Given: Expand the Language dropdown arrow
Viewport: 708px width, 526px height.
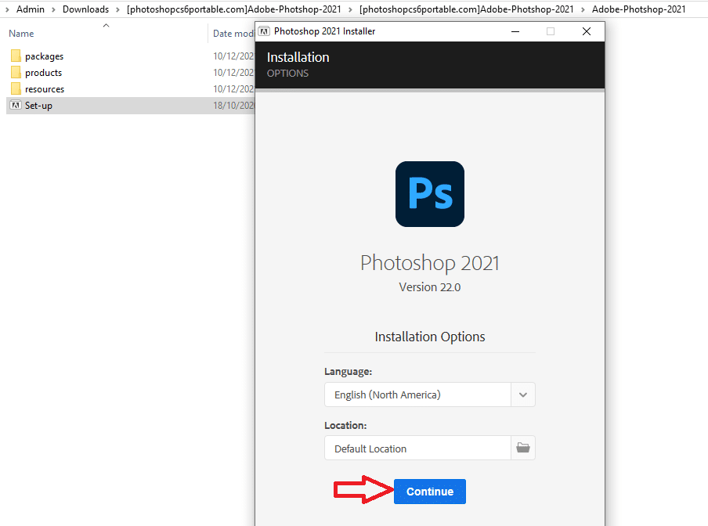Looking at the screenshot, I should (x=523, y=394).
